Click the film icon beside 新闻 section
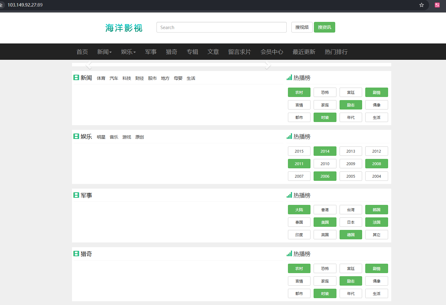This screenshot has width=446, height=305. (x=76, y=78)
